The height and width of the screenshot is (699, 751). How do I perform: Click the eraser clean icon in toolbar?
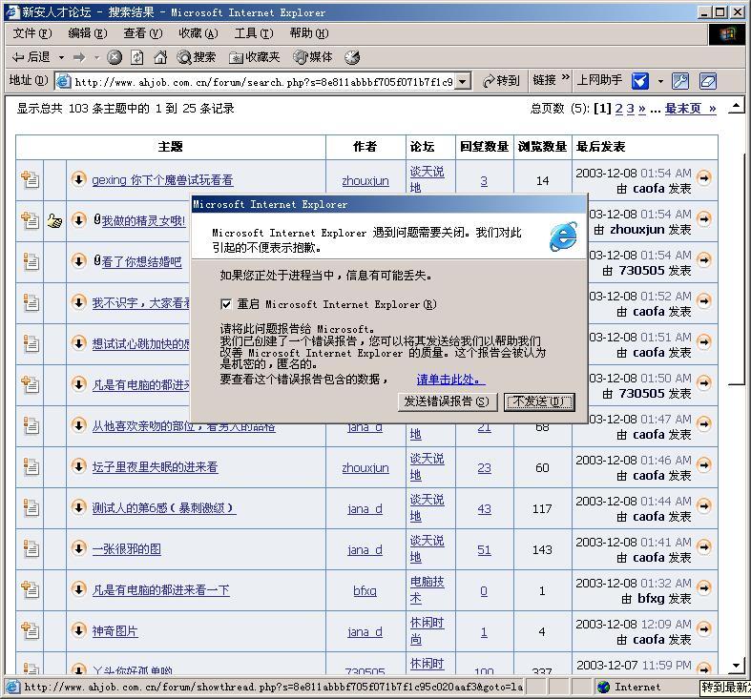708,81
